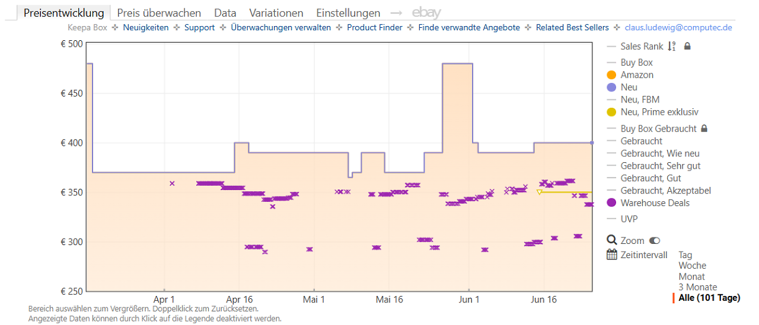
Task: Toggle Amazon price line via orange dot
Action: click(612, 75)
